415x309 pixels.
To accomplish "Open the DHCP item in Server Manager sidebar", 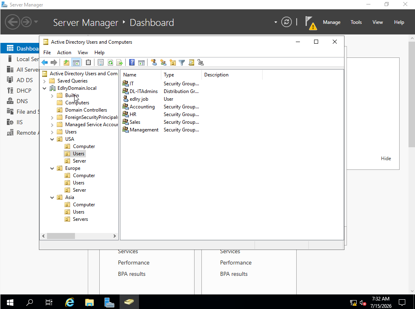I will (x=24, y=91).
